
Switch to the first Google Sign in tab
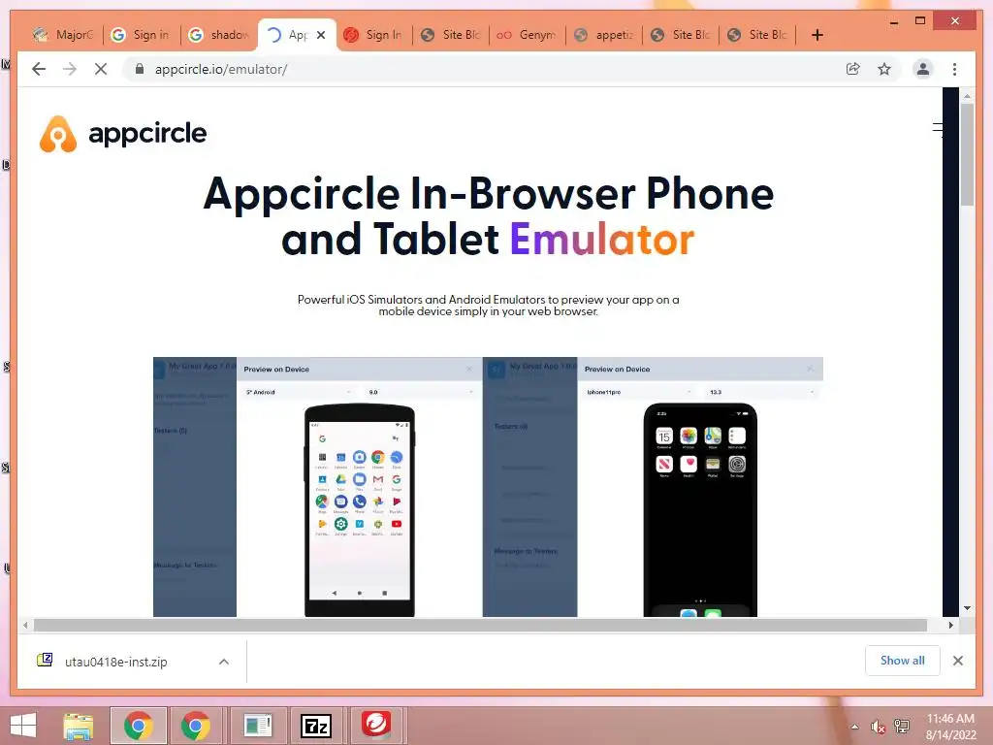[x=141, y=35]
